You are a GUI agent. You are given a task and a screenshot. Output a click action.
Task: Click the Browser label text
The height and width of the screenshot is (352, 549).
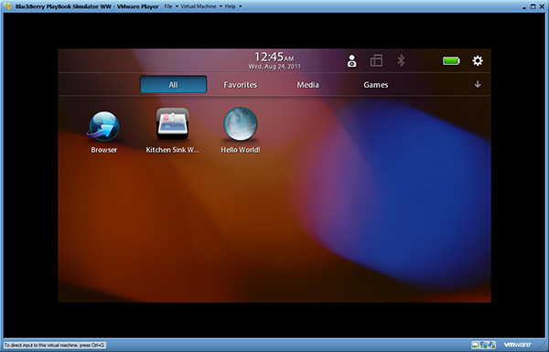104,150
